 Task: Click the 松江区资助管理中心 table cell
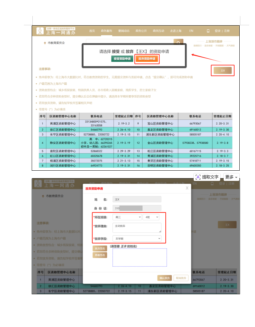pyautogui.click(x=160, y=151)
